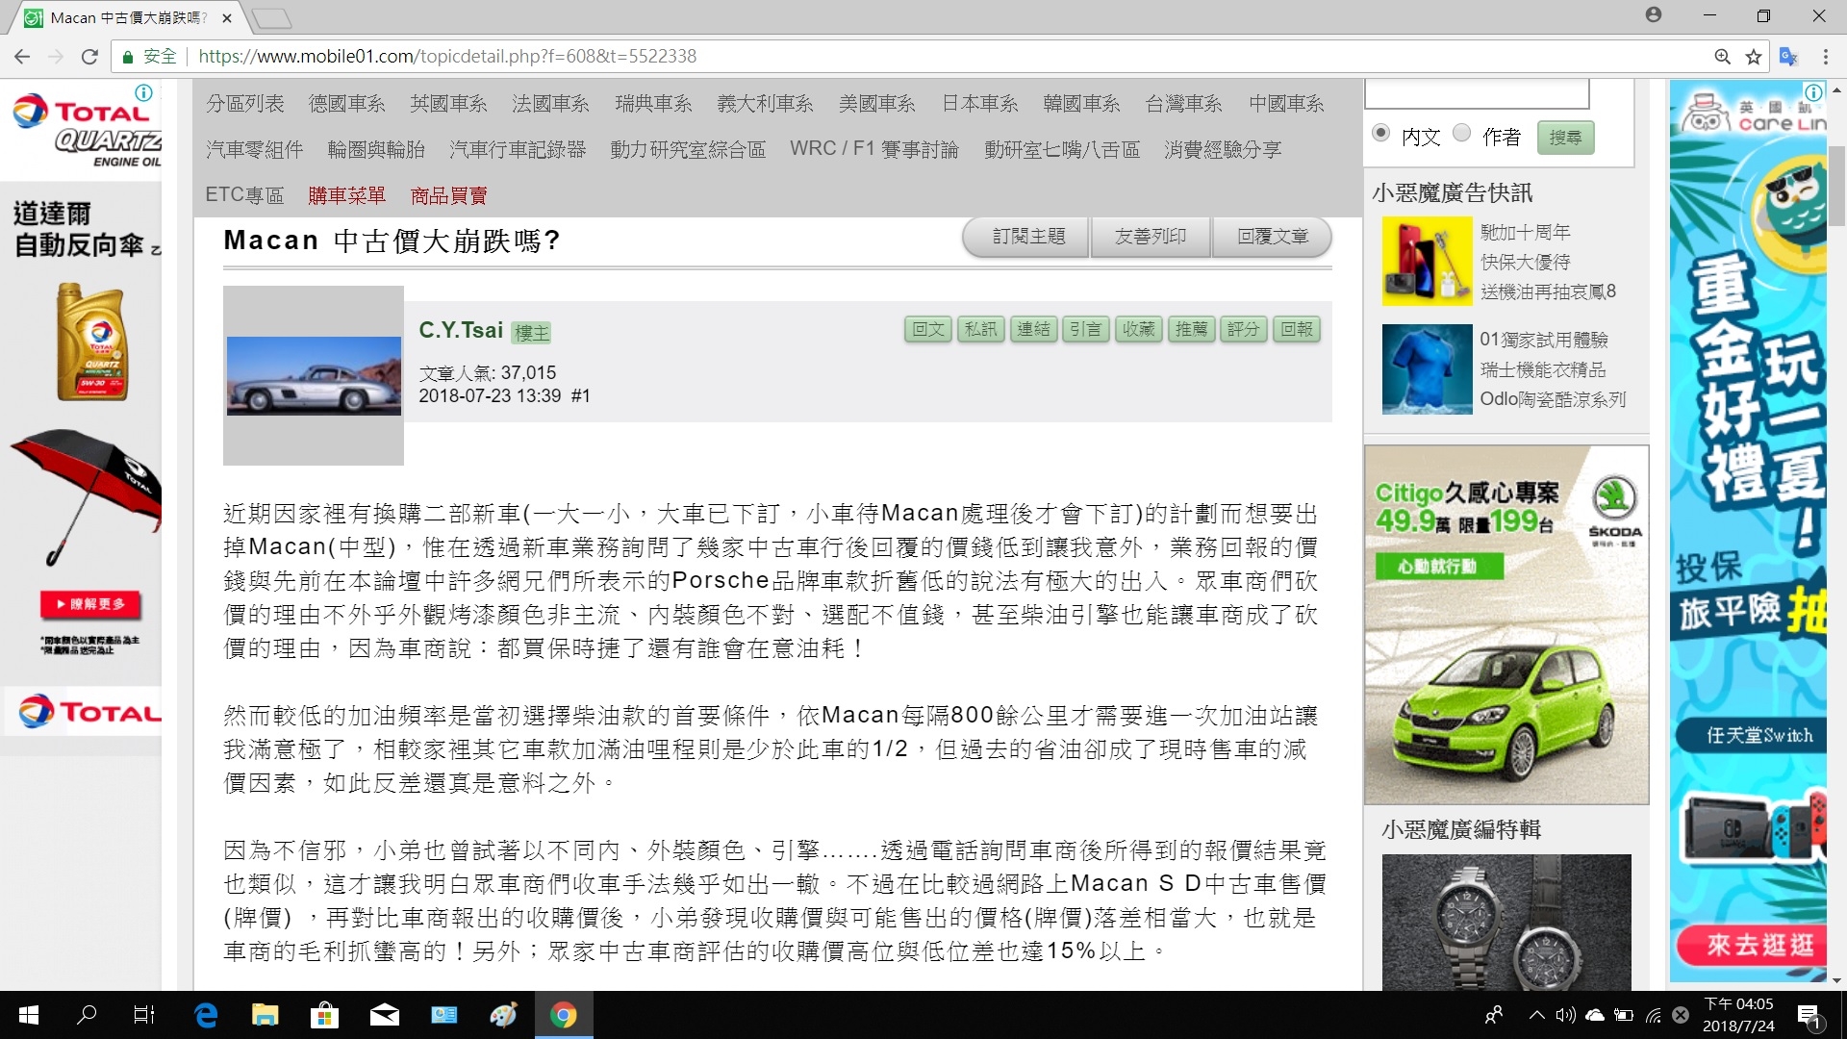Screen dimensions: 1847x1039
Task: Open the zoom magnifier in address bar
Action: click(1722, 57)
